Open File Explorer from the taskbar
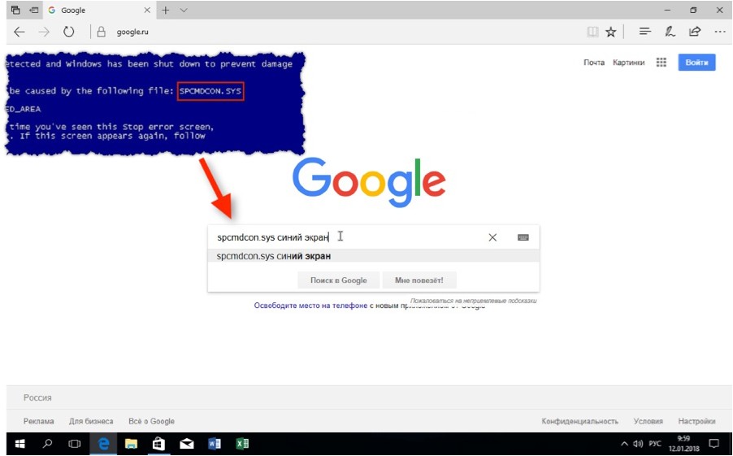The image size is (733, 456). pyautogui.click(x=132, y=443)
